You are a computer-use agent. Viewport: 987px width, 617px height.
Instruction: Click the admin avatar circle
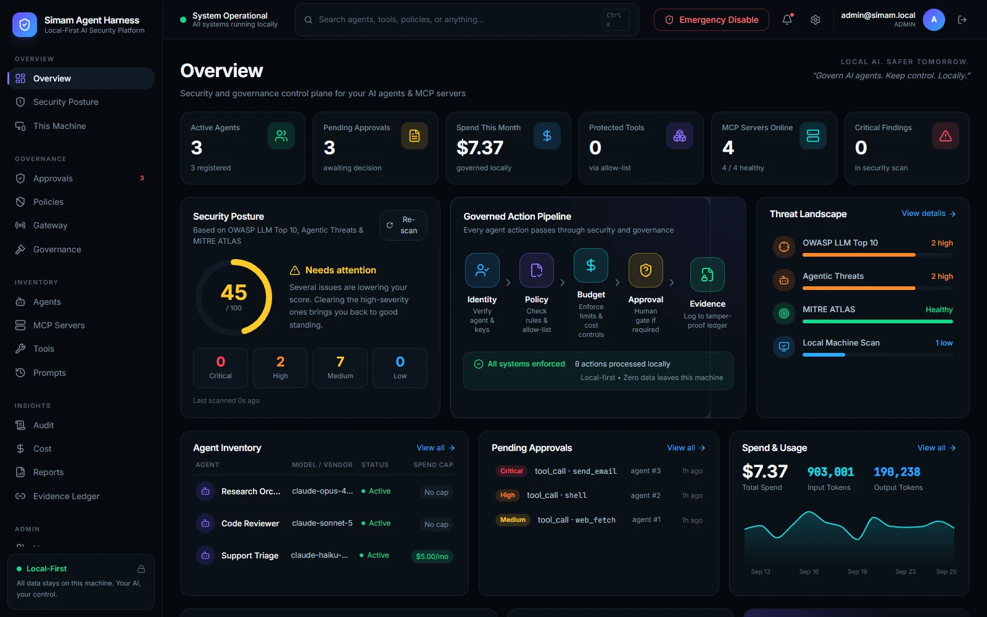(934, 20)
